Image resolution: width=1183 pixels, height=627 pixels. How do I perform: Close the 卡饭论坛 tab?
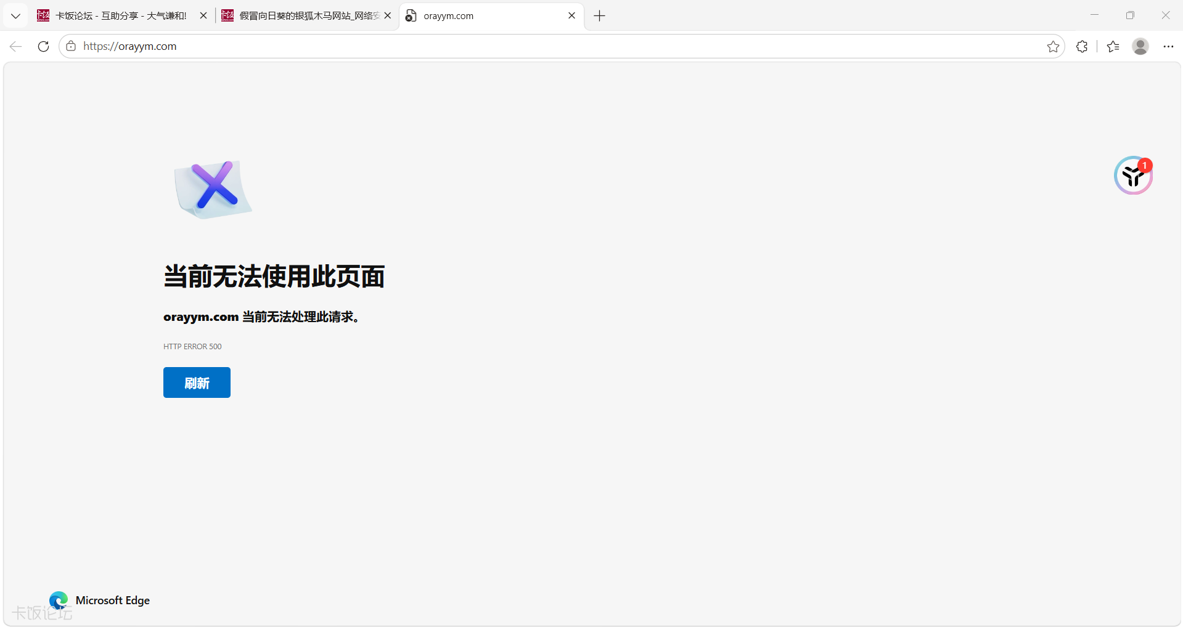coord(203,16)
